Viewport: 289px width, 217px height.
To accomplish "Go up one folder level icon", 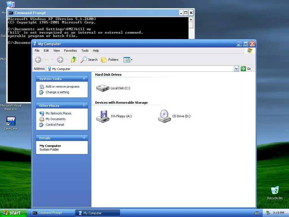I will pyautogui.click(x=74, y=60).
